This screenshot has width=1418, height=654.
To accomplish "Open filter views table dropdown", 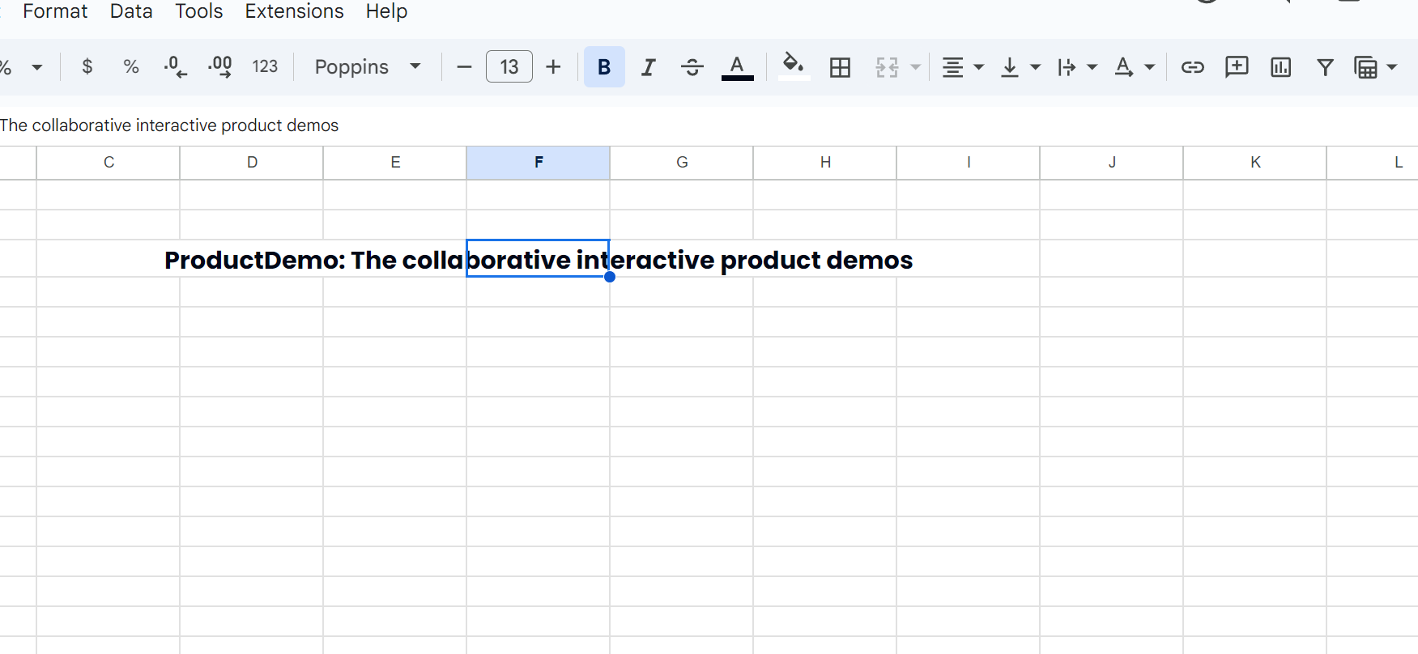I will (x=1375, y=67).
